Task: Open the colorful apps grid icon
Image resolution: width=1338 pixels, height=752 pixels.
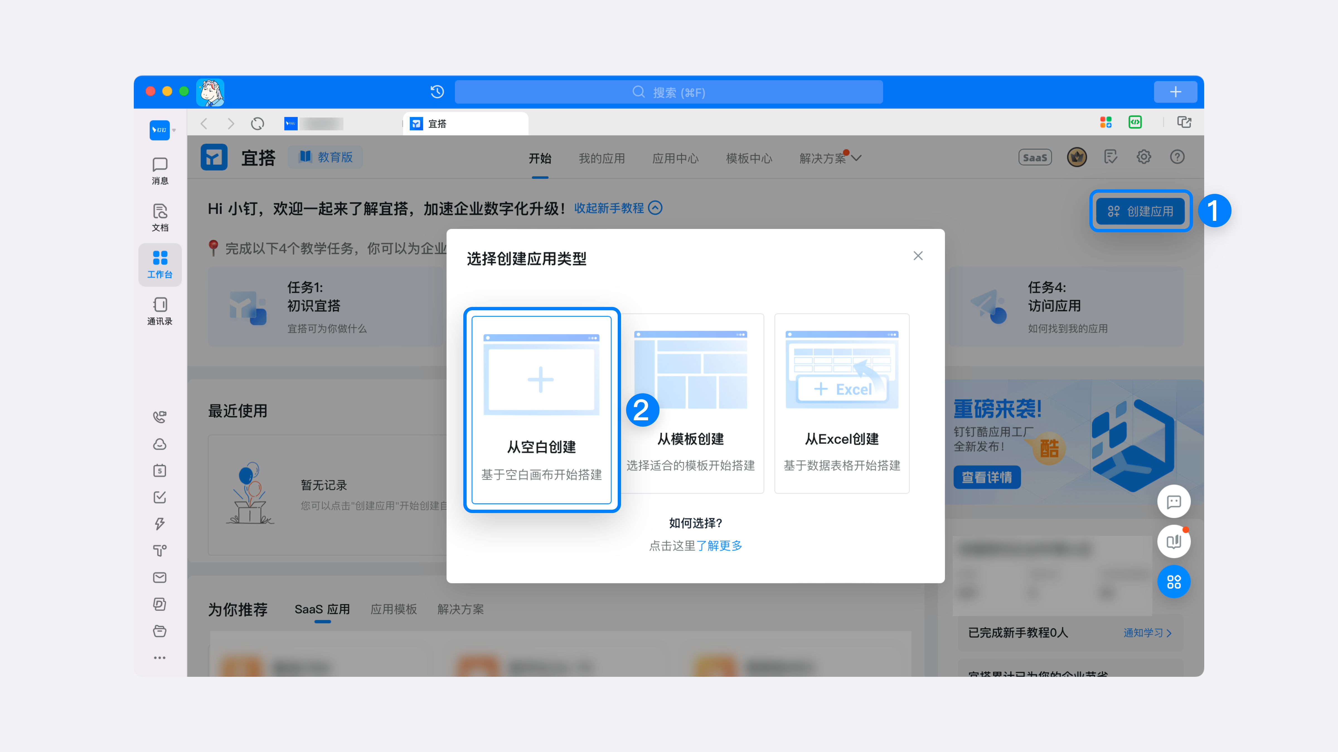Action: pyautogui.click(x=1106, y=123)
